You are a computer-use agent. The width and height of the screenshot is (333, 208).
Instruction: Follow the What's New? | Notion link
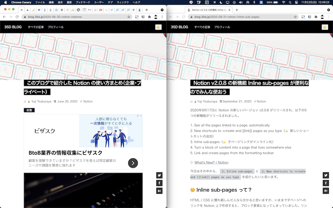[211, 162]
